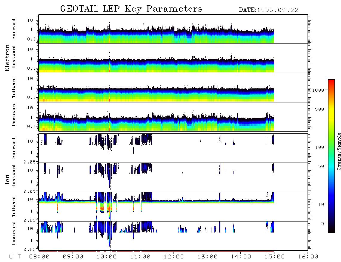Click the 14:00 time tick label
The width and height of the screenshot is (341, 262).
(x=241, y=257)
